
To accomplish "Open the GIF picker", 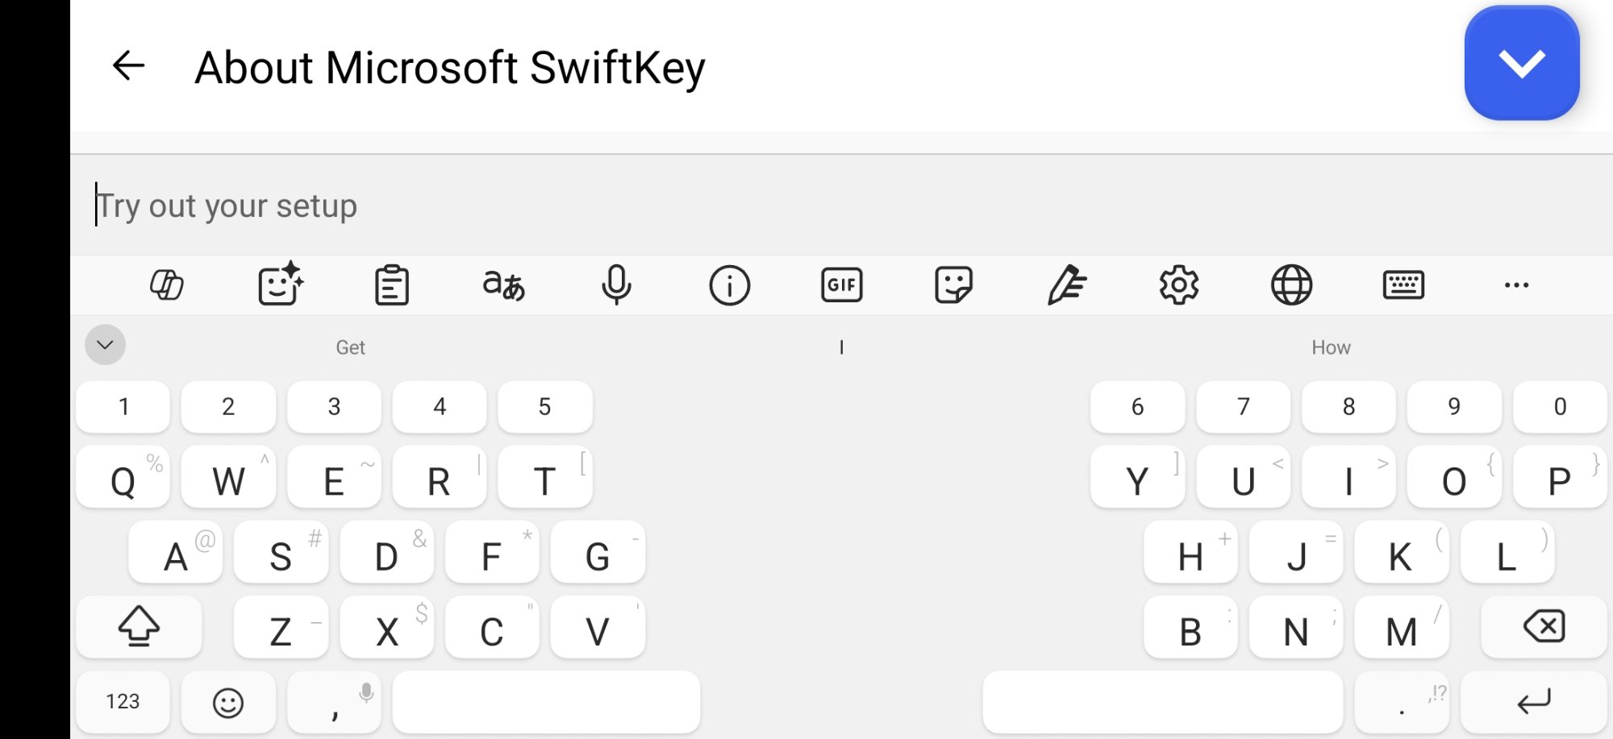I will coord(841,285).
